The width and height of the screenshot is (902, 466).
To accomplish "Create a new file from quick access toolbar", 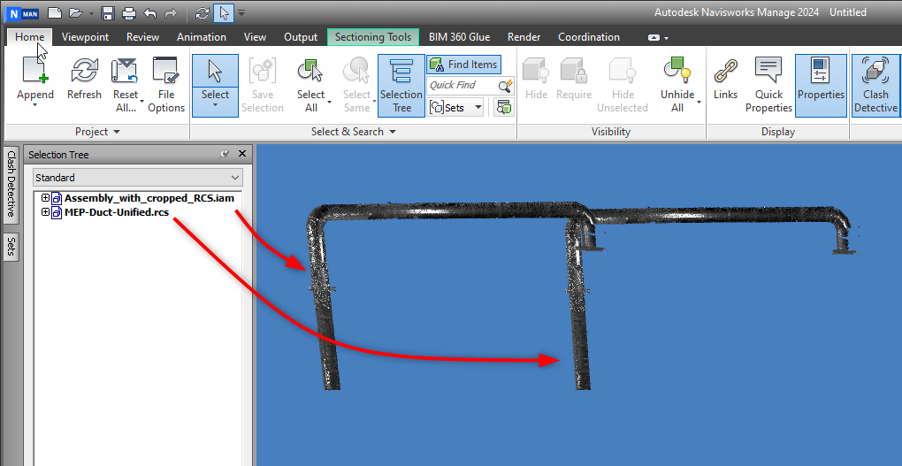I will [54, 12].
